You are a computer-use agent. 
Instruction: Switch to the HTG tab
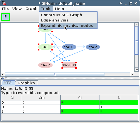tap(8, 83)
